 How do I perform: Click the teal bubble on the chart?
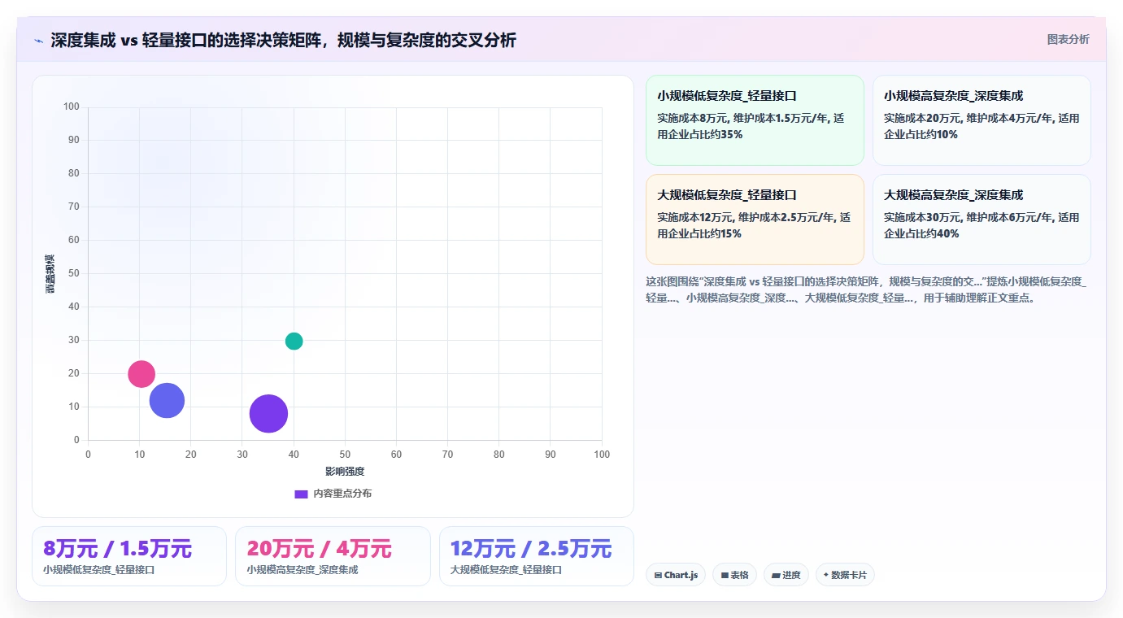click(294, 341)
